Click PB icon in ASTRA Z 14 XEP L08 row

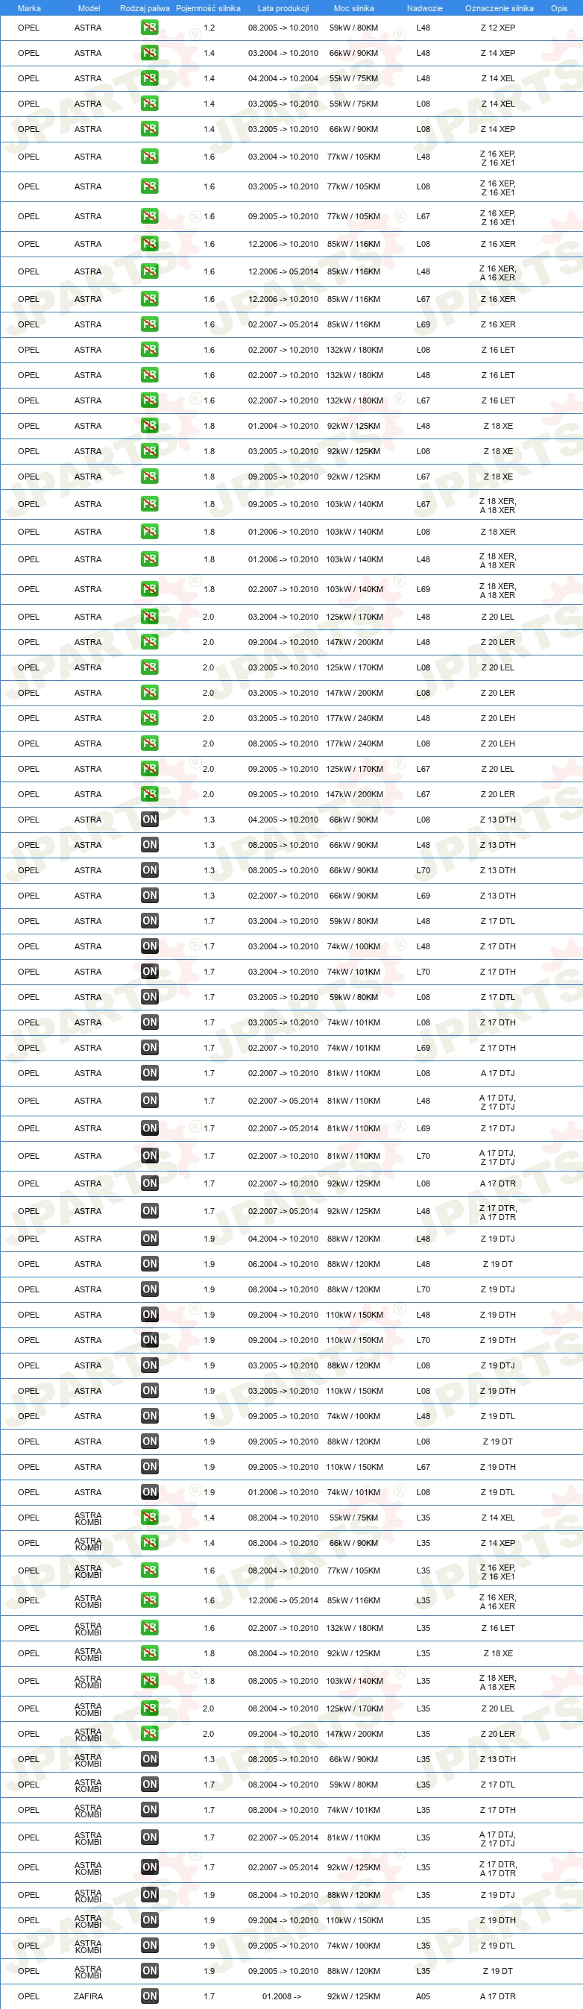click(150, 129)
